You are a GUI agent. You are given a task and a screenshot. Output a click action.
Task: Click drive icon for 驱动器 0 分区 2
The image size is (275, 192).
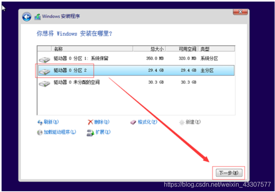[x=45, y=72]
